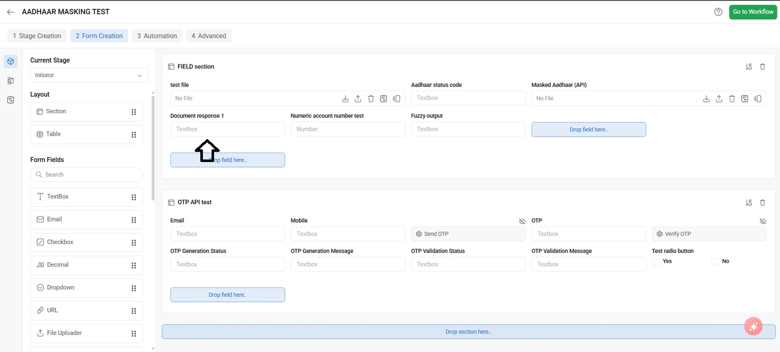Click the back arrow beside AADHAAR MASKING TEST
Viewport: 780px width, 352px height.
[11, 12]
